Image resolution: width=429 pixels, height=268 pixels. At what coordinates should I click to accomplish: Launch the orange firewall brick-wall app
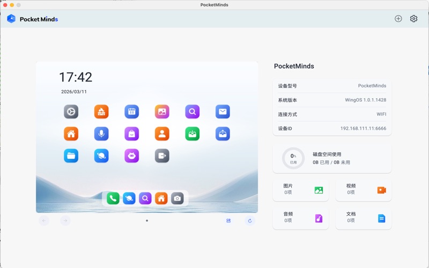tap(101, 111)
